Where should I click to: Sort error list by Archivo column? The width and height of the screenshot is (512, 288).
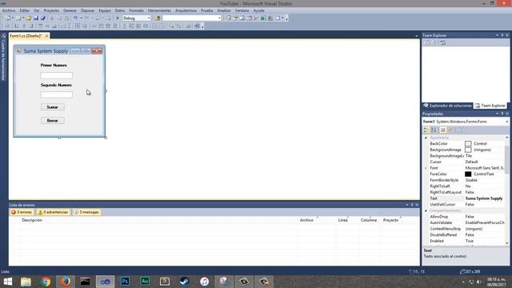(x=306, y=221)
